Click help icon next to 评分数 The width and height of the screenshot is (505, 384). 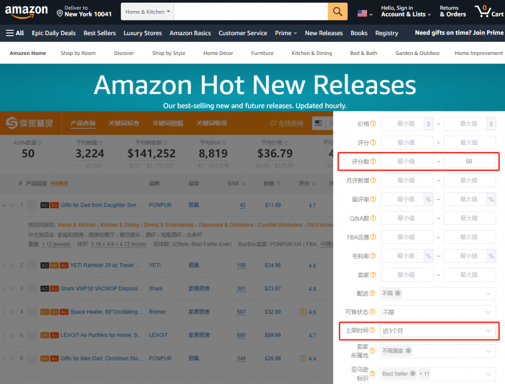point(373,162)
